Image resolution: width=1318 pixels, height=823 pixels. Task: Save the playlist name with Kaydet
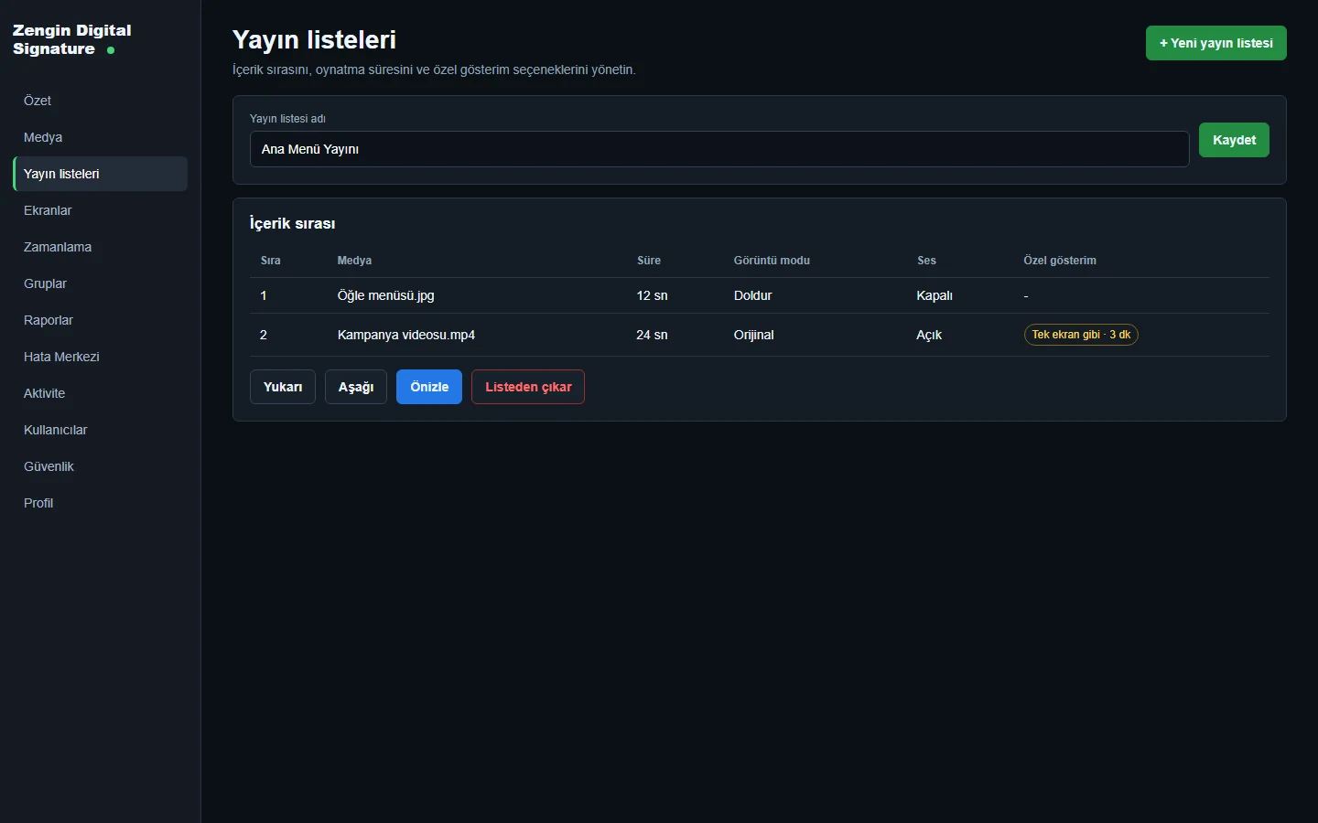1234,140
